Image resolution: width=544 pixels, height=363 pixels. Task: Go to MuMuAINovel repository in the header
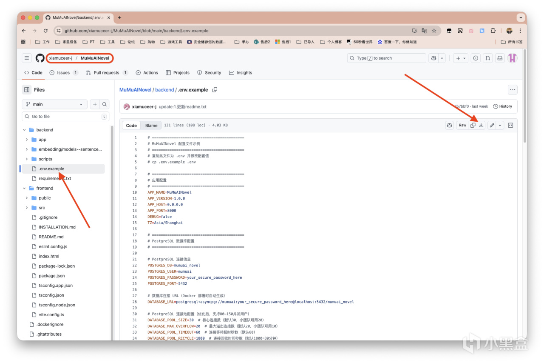point(95,58)
